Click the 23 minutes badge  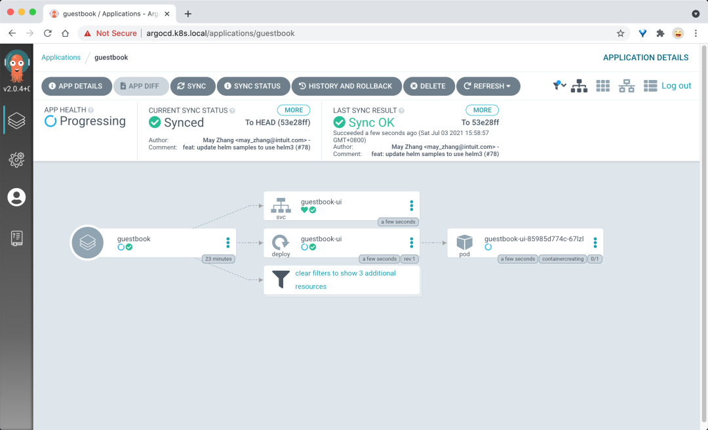[x=218, y=259]
